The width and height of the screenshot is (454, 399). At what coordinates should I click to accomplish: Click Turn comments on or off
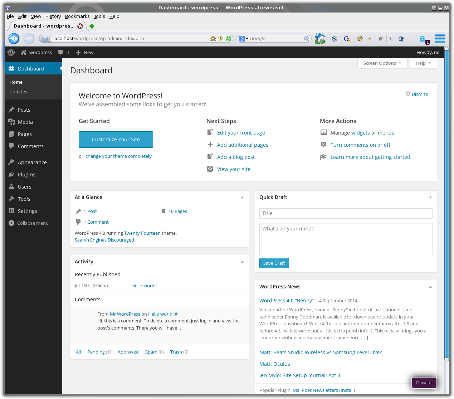point(360,145)
